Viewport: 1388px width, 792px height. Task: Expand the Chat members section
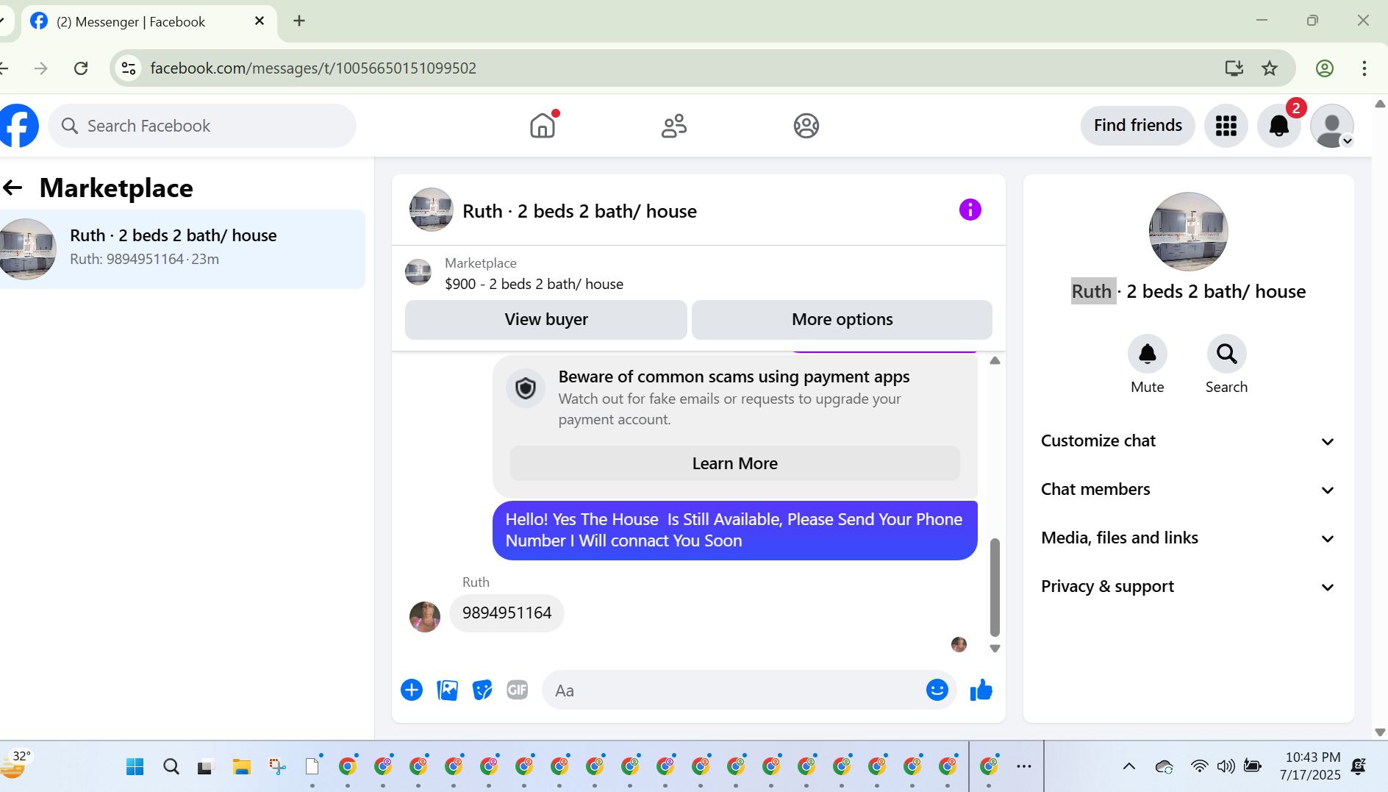[1188, 490]
